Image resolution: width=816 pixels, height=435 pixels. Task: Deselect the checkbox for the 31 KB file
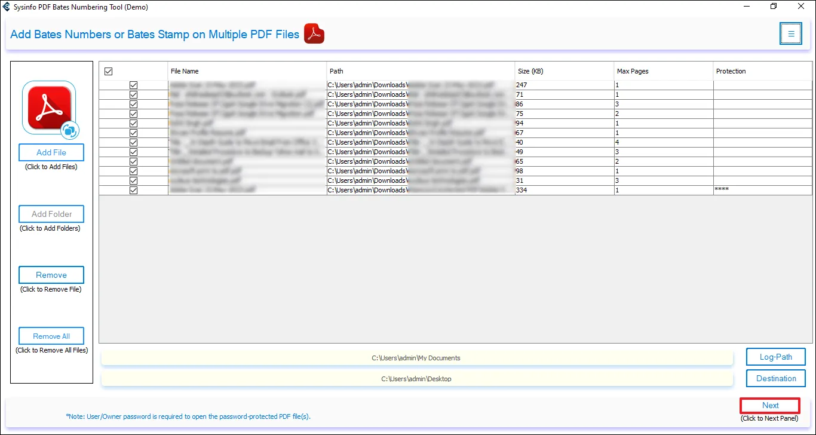pos(133,181)
